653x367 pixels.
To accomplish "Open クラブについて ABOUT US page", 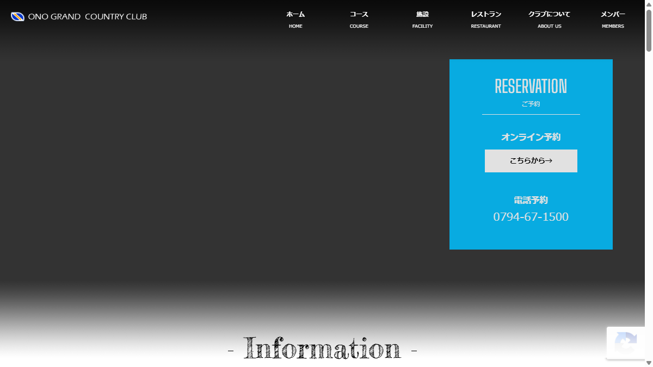I will click(550, 20).
